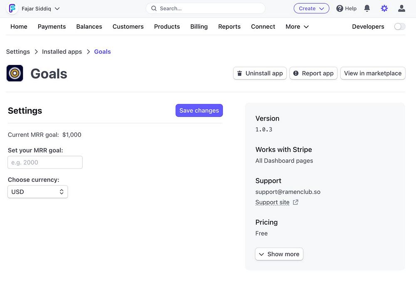Click the Uninstall app button

[260, 73]
